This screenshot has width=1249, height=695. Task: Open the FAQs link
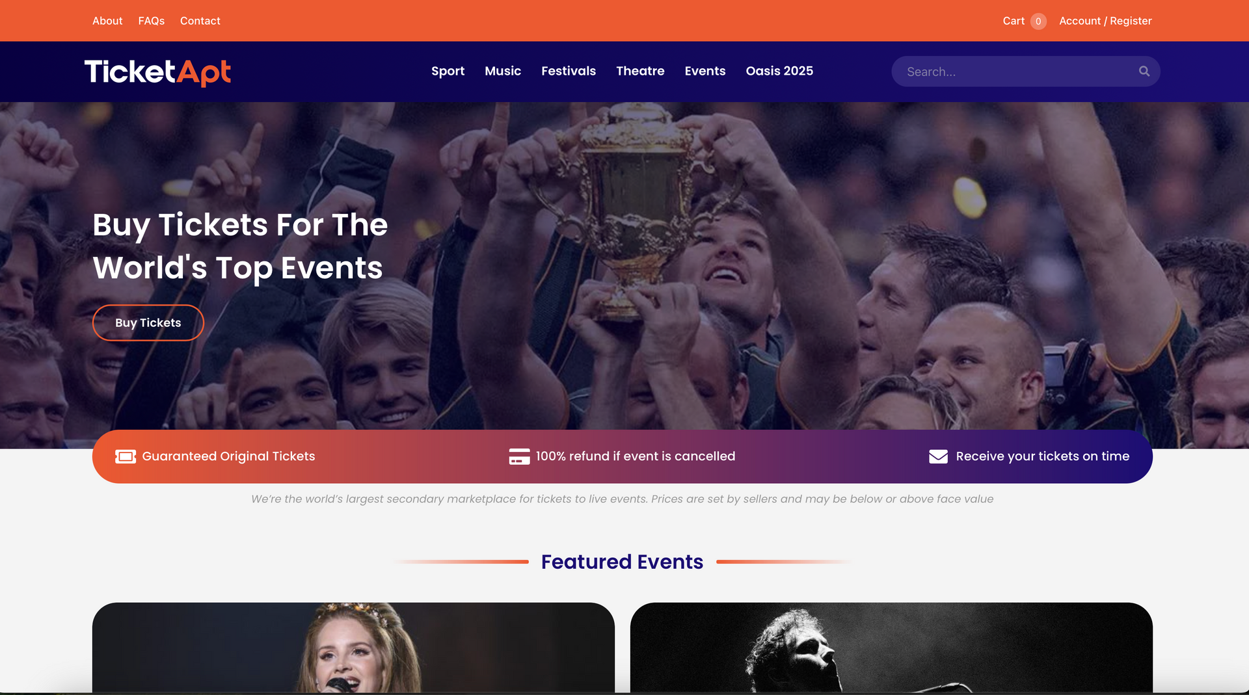pos(152,21)
